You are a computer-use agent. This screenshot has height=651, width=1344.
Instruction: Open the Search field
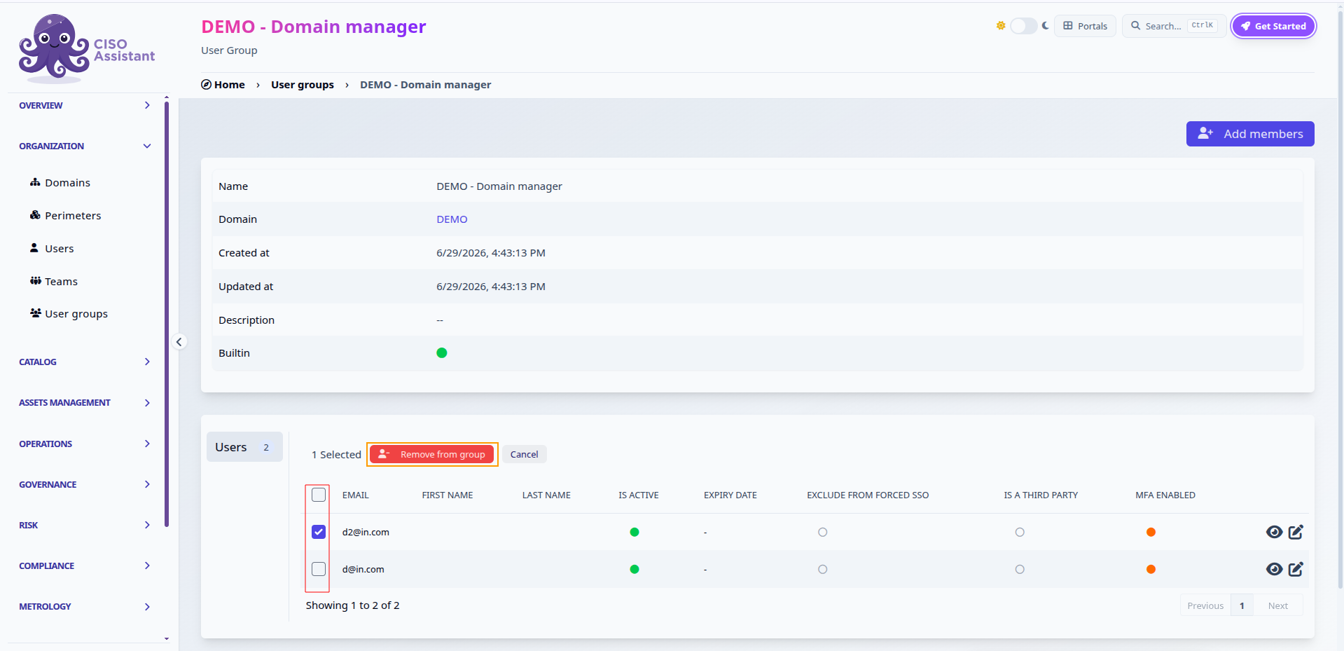point(1174,26)
